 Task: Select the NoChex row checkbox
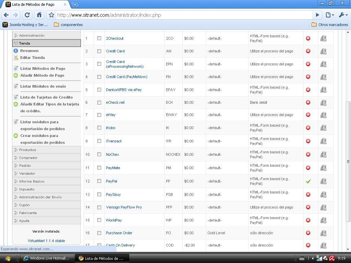[x=99, y=154]
